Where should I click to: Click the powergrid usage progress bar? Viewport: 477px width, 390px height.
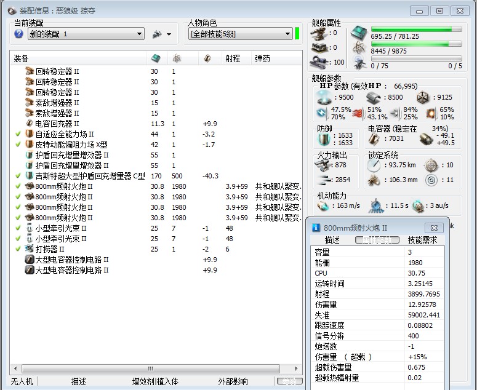(416, 44)
